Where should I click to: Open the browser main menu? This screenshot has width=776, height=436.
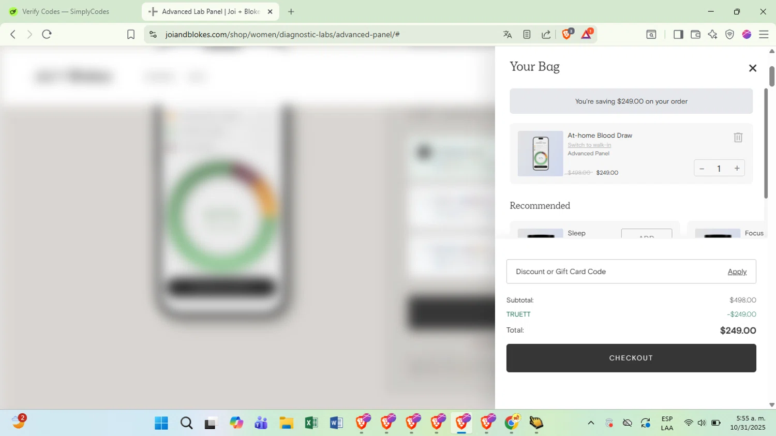(x=764, y=34)
